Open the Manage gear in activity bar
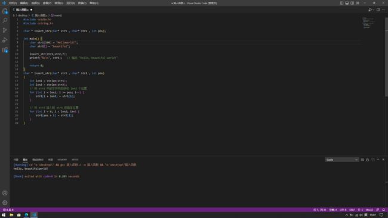 (x=5, y=203)
